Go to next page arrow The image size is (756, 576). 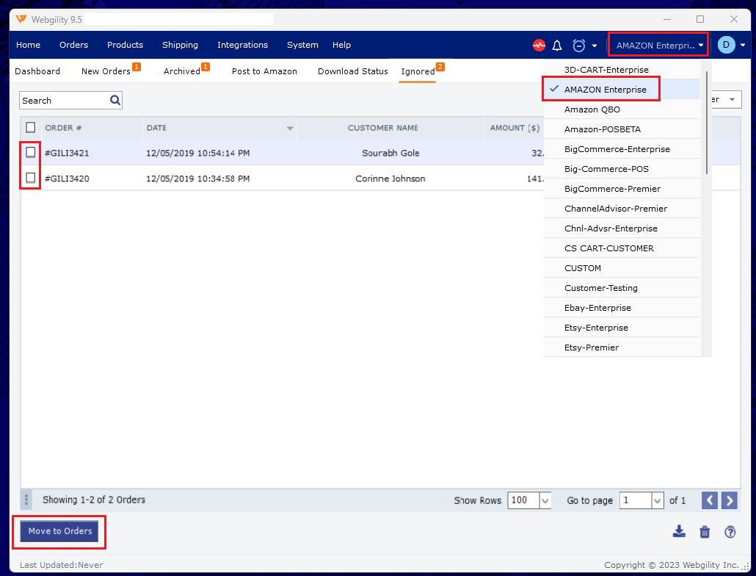(x=730, y=500)
